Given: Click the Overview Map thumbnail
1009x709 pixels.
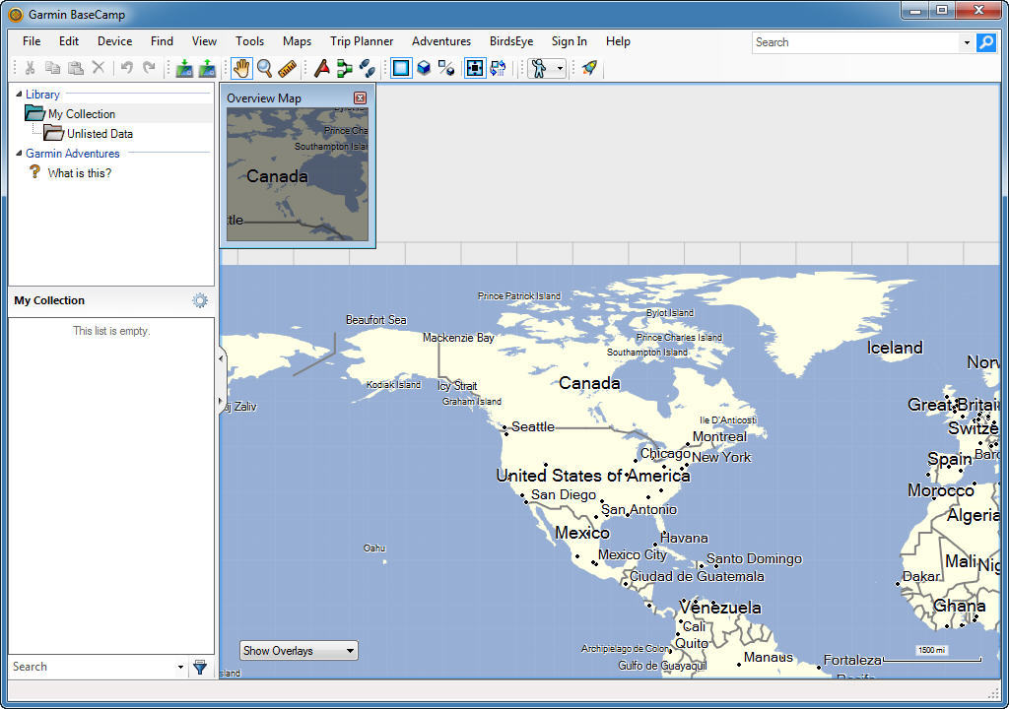Looking at the screenshot, I should (x=298, y=174).
